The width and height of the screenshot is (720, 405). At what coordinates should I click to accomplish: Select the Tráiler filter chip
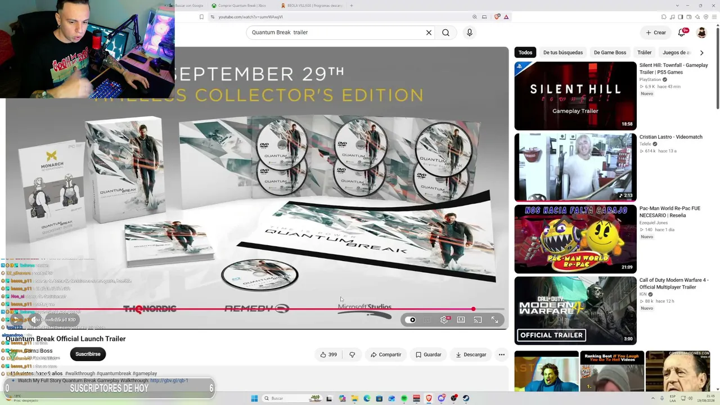pyautogui.click(x=644, y=53)
